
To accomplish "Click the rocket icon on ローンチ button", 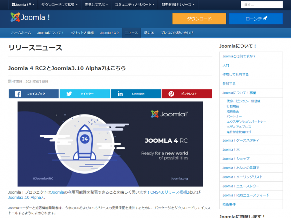I will pos(266,18).
